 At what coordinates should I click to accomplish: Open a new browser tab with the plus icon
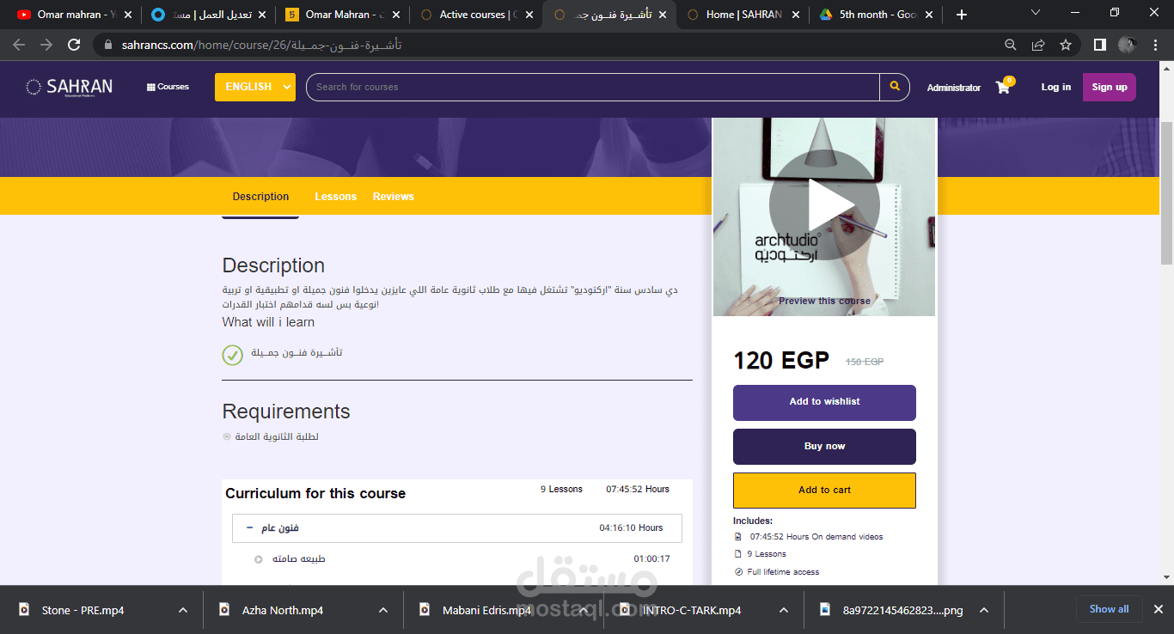[962, 15]
